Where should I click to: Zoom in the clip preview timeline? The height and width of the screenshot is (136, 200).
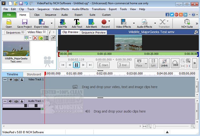pos(188,61)
